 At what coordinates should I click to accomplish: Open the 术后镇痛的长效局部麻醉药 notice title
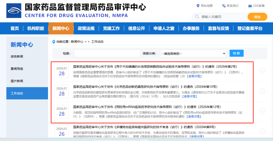155,67
